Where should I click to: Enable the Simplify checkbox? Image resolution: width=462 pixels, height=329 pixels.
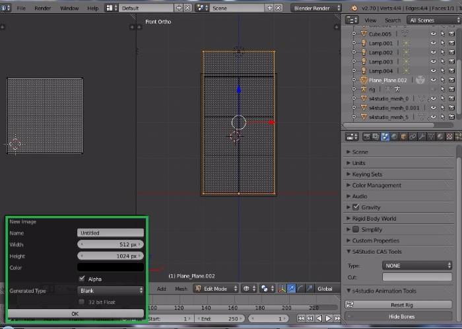tap(356, 229)
